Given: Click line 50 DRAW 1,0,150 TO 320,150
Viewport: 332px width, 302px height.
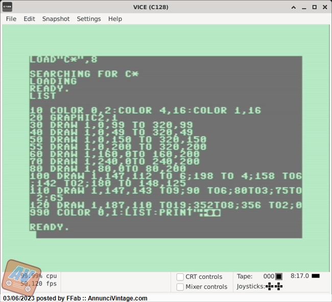Looking at the screenshot, I should [x=118, y=140].
